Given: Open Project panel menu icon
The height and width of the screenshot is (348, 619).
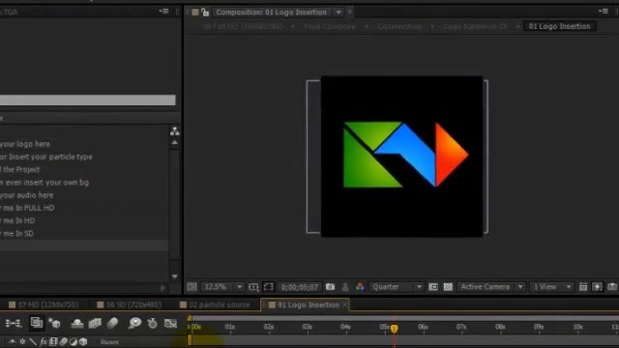Looking at the screenshot, I should (163, 12).
